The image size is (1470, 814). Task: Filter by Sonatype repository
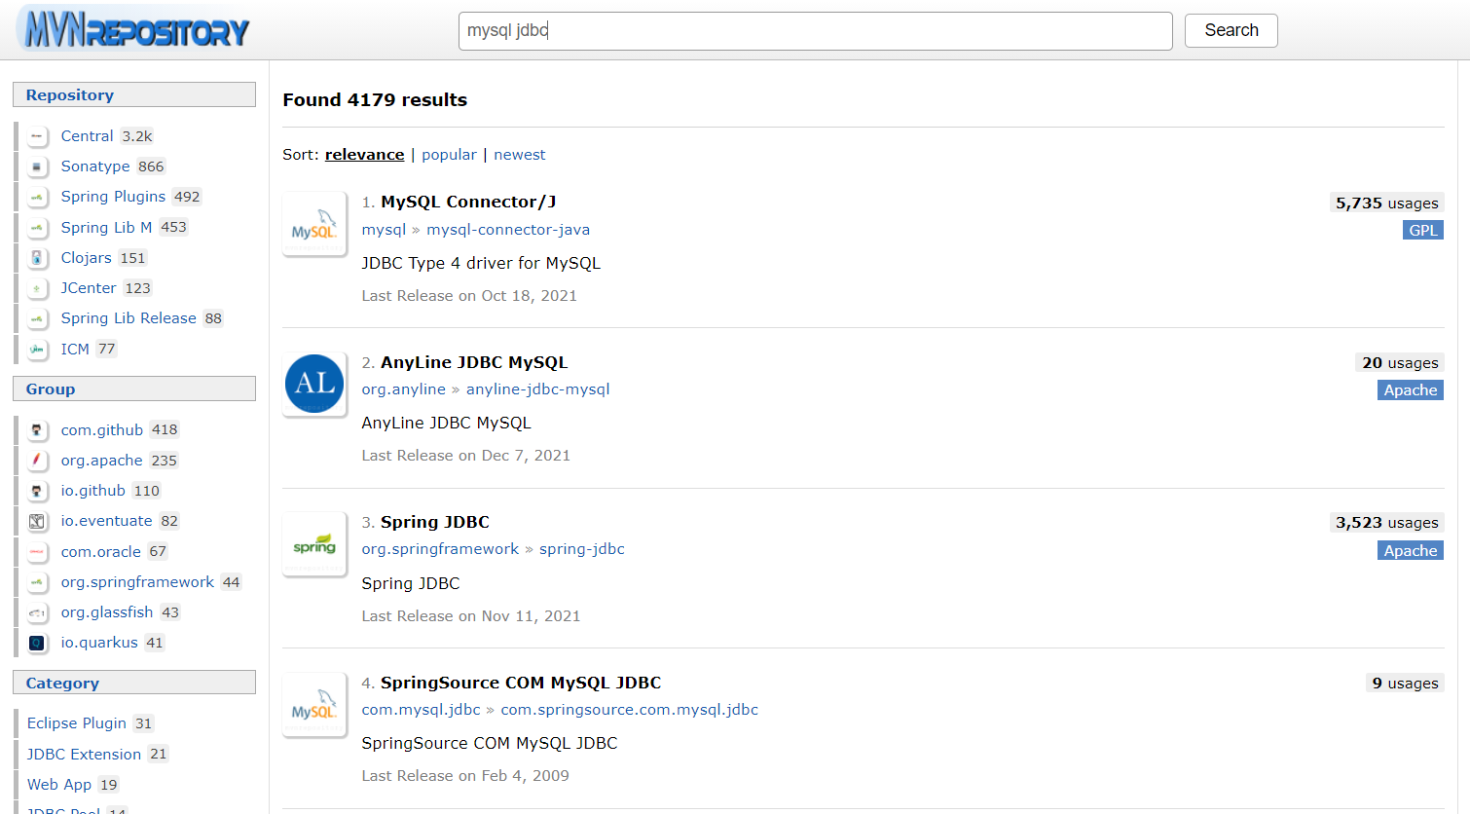click(x=95, y=166)
